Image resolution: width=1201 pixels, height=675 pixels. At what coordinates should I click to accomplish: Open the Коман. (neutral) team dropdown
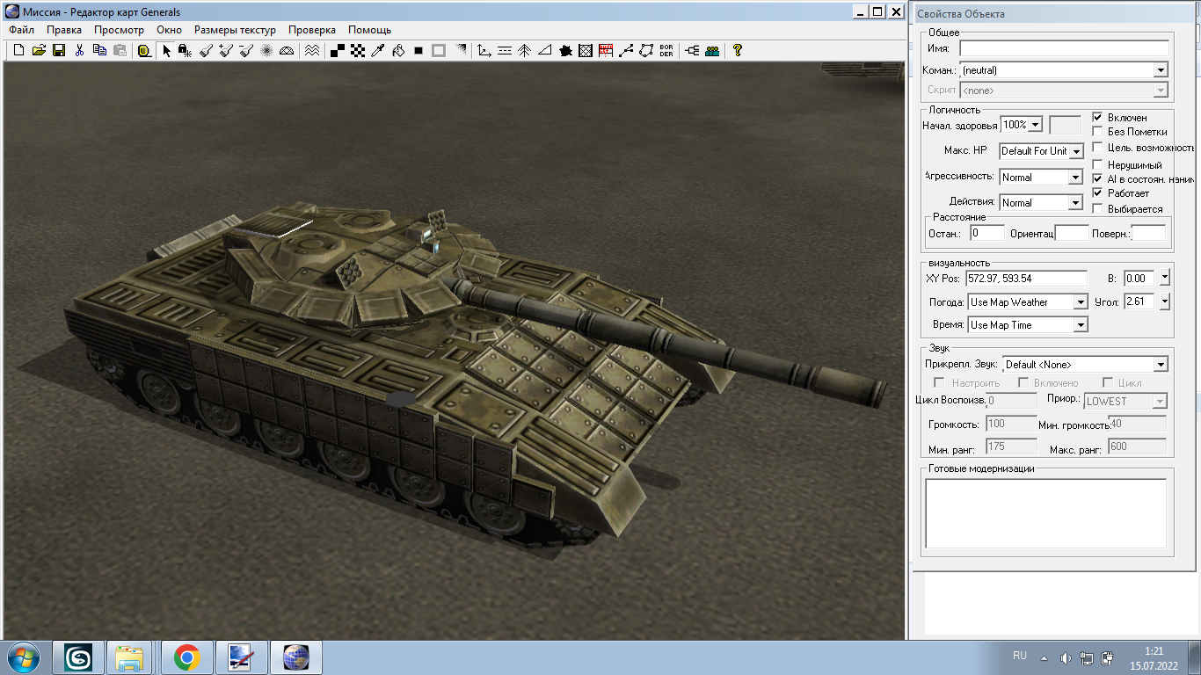pos(1161,69)
